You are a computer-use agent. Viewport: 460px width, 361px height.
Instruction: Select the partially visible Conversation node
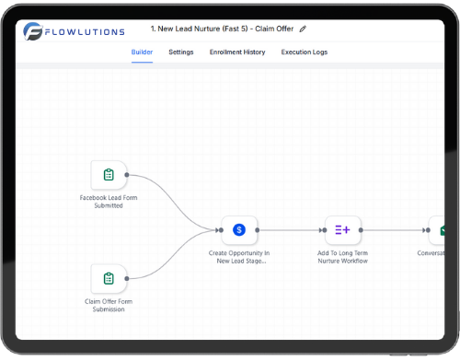(436, 230)
